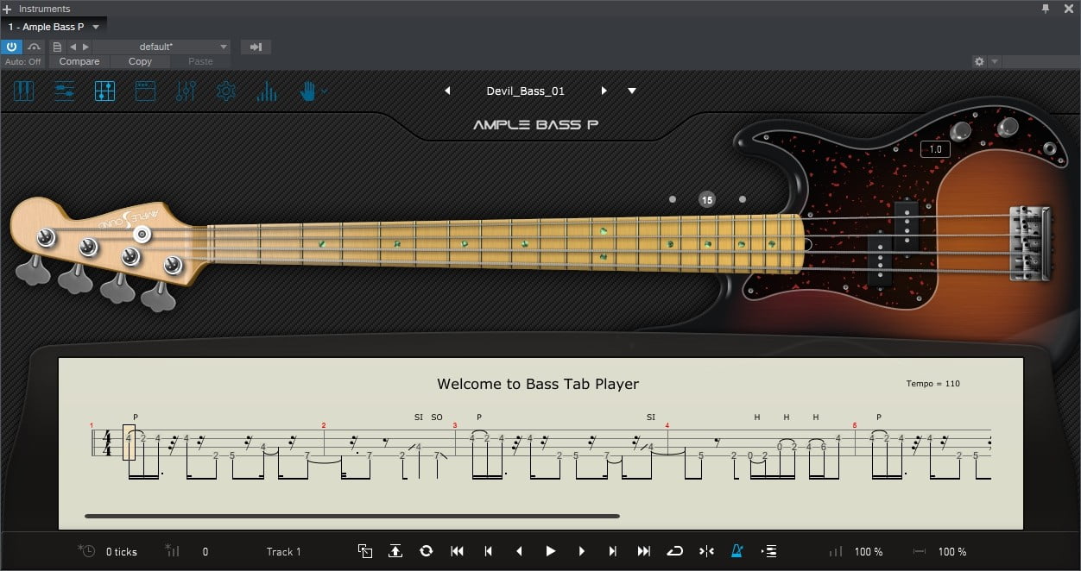
Task: Click the export tab file icon
Action: click(395, 551)
